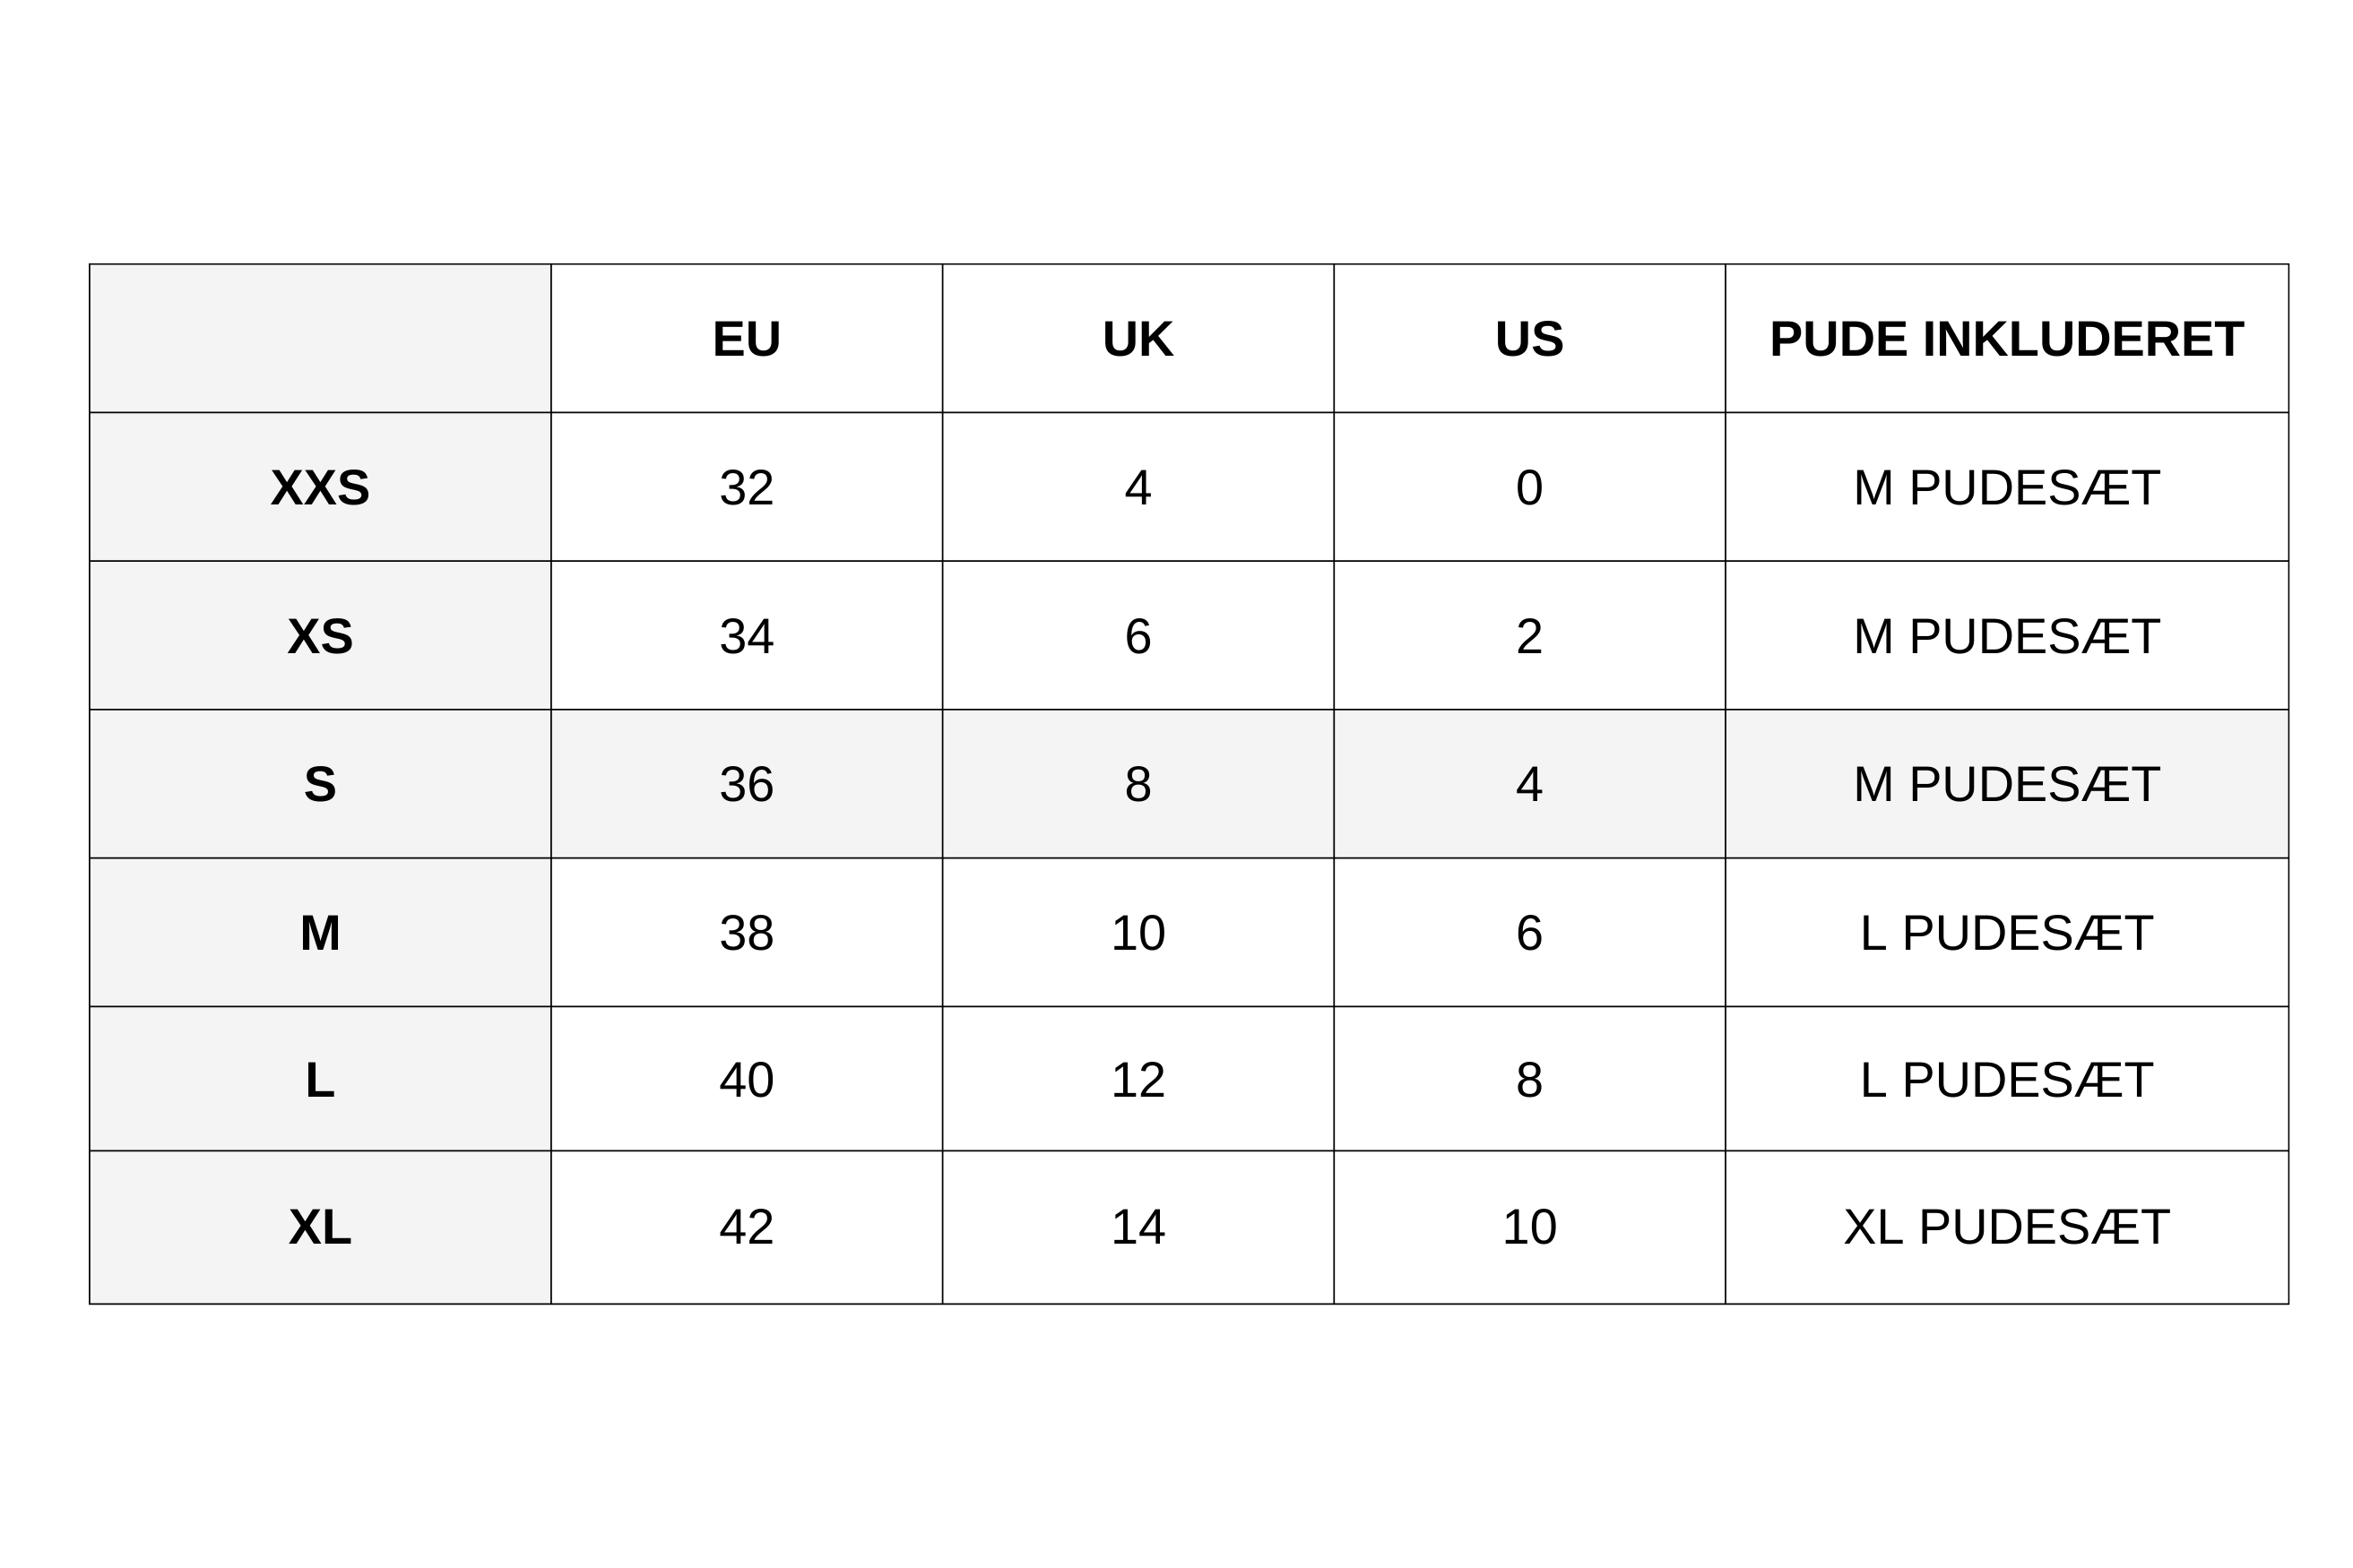The image size is (2353, 1568).
Task: Click EU size 32 cell
Action: (x=747, y=488)
